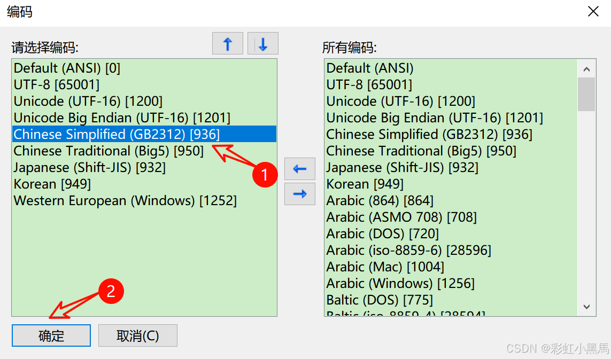Viewport: 611px width, 359px height.
Task: Select Arabic (DOS) [720] in all encodings
Action: click(x=381, y=233)
